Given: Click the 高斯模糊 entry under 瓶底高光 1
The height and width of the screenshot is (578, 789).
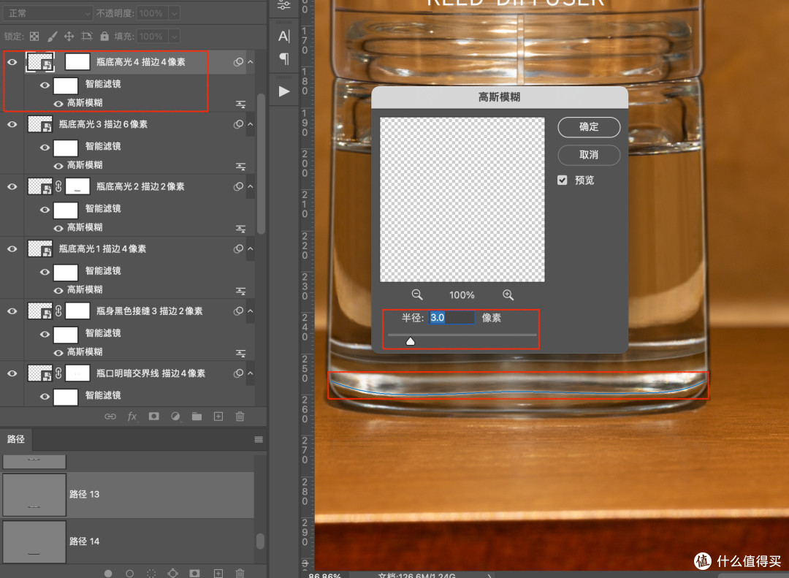Looking at the screenshot, I should tap(85, 289).
